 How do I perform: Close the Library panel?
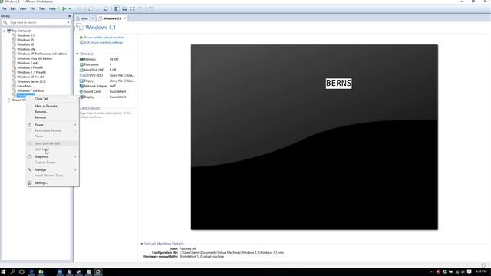(70, 16)
